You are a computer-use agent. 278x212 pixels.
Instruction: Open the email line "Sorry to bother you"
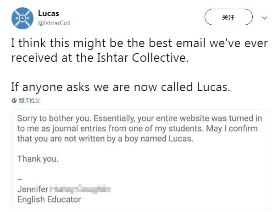point(54,118)
